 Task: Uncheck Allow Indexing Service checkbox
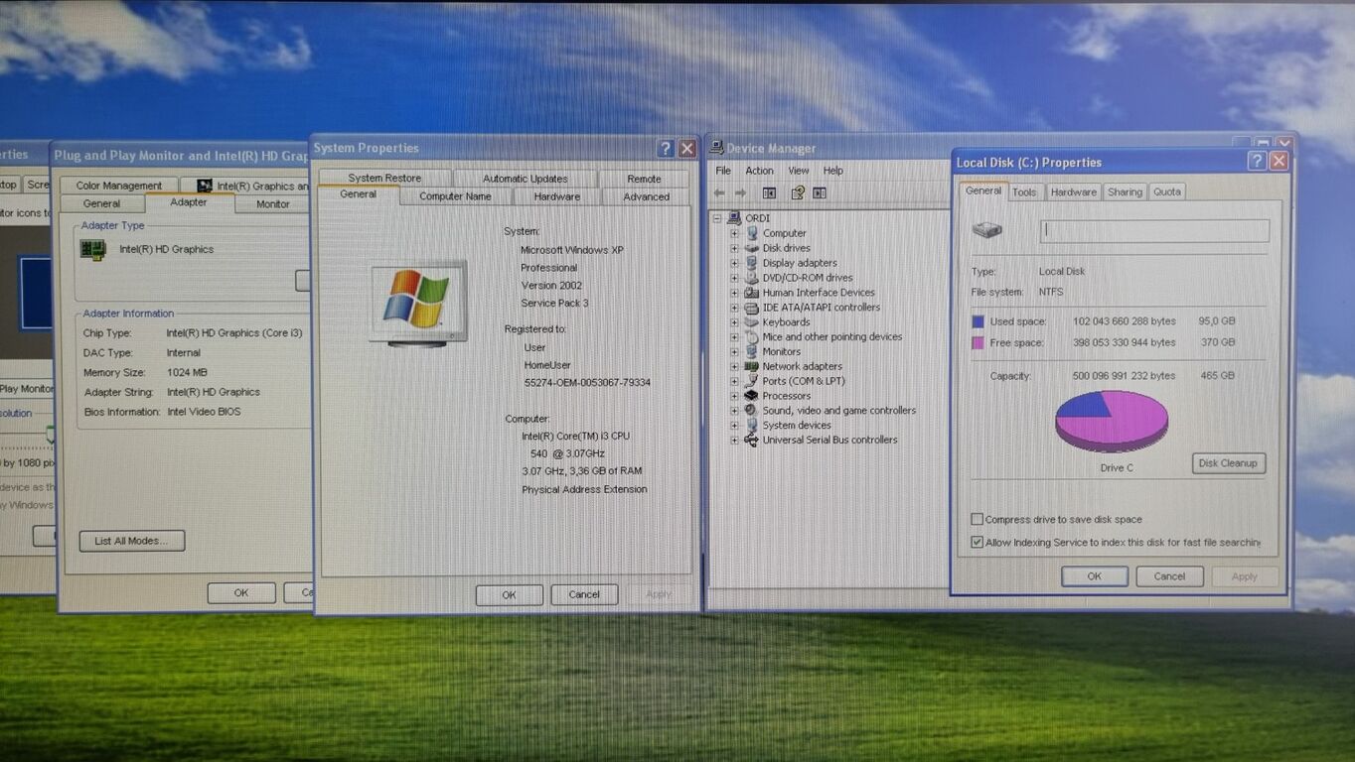tap(978, 543)
